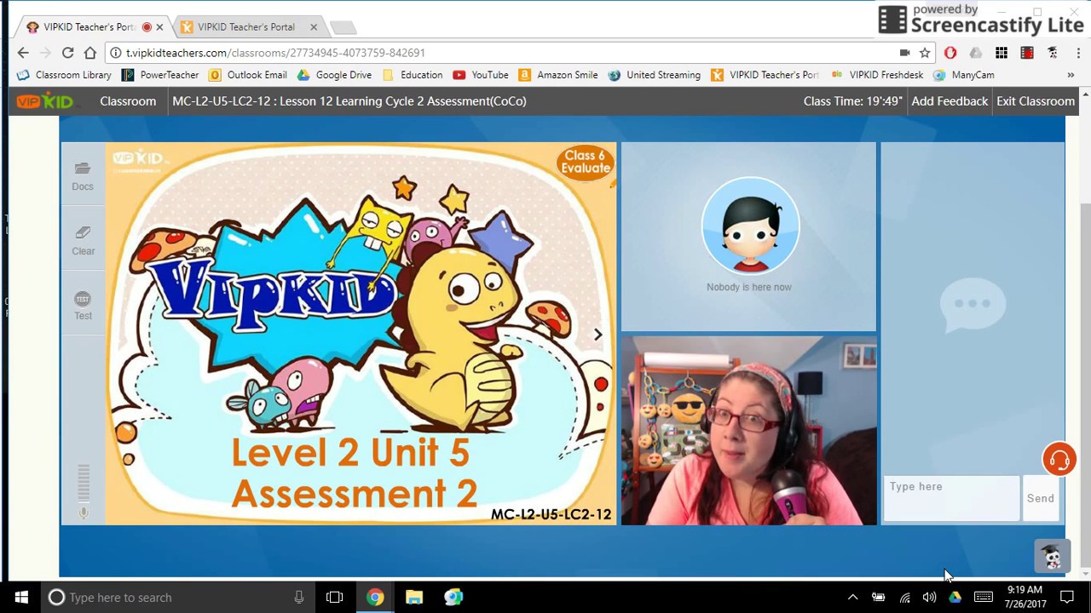Open File Explorer from taskbar
The image size is (1091, 613).
[x=414, y=597]
